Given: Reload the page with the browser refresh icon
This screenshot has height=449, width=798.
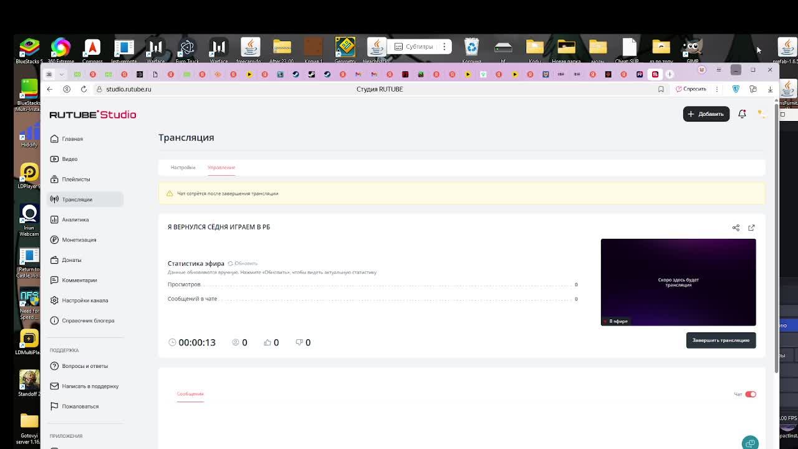Looking at the screenshot, I should (x=84, y=89).
